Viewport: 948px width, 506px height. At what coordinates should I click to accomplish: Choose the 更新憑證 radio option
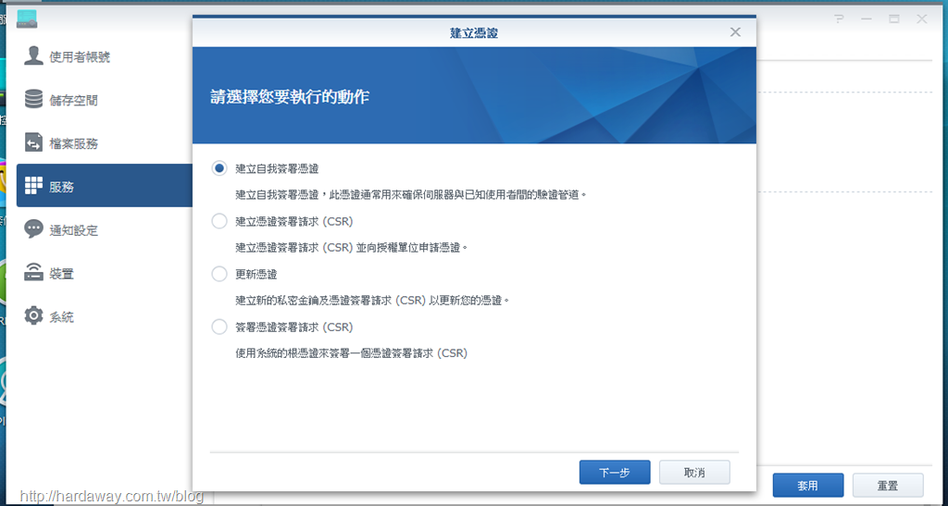click(218, 274)
